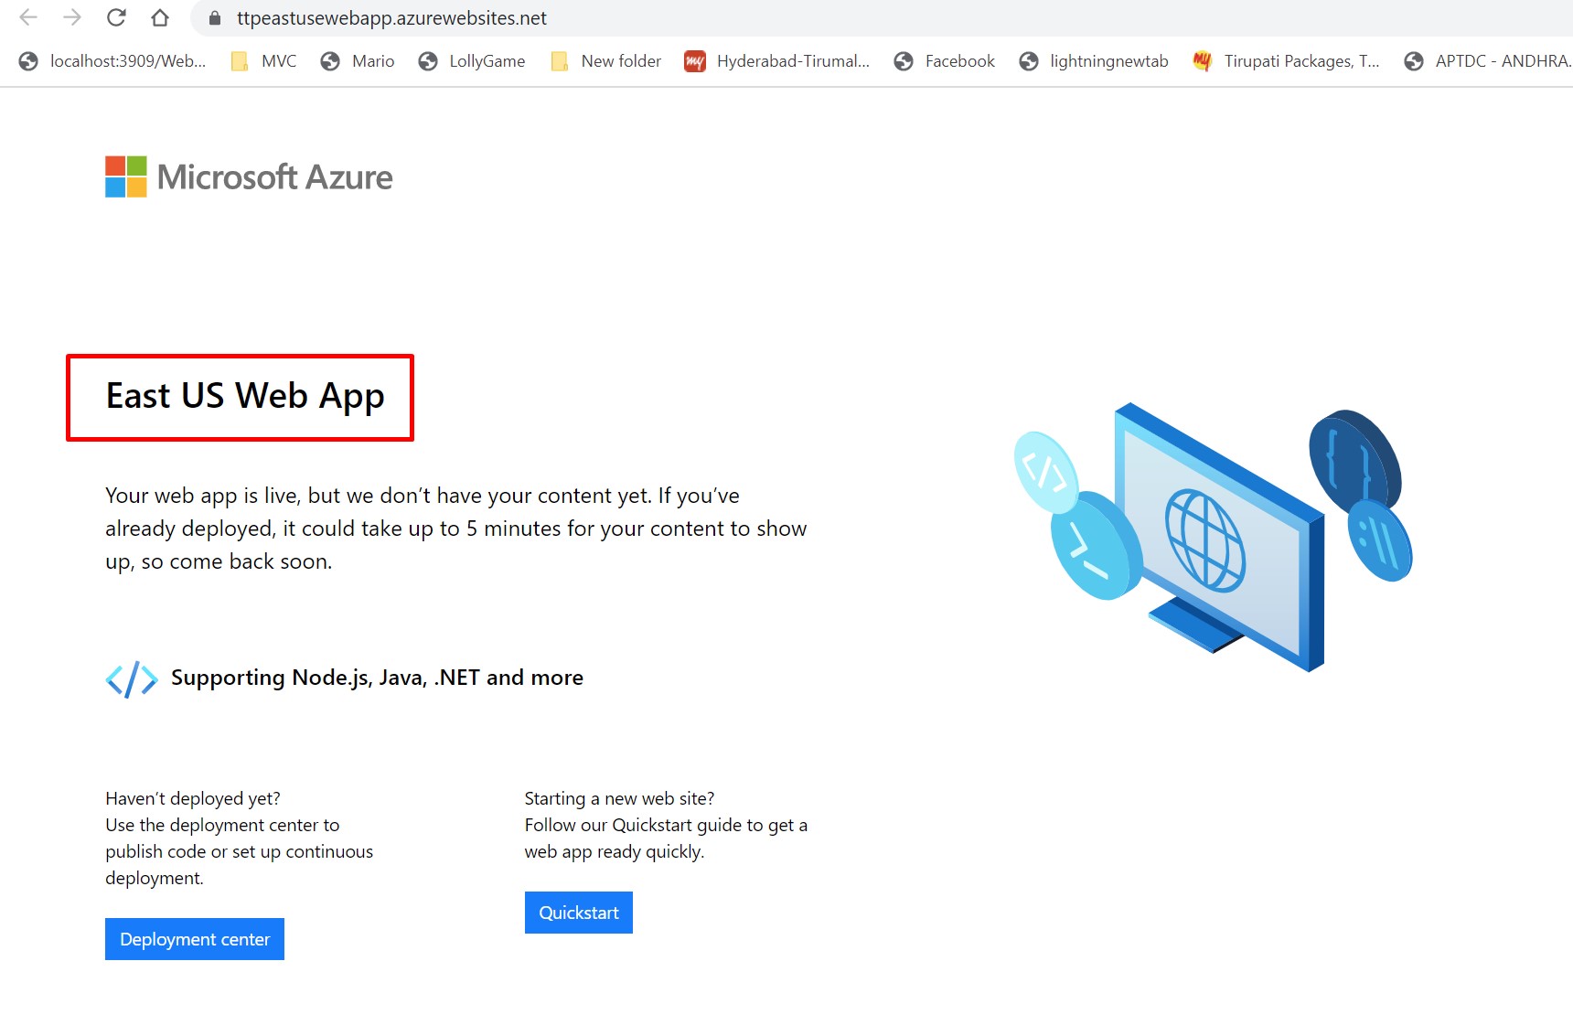Click the code brackets icon beside Supporting Node.js
This screenshot has width=1573, height=1036.
[132, 678]
